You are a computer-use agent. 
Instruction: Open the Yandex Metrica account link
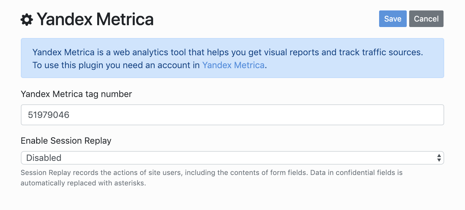[x=233, y=65]
